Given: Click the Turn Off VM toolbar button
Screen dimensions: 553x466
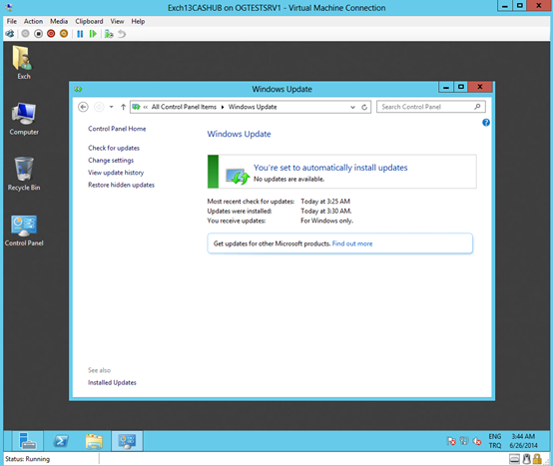Looking at the screenshot, I should click(x=39, y=34).
